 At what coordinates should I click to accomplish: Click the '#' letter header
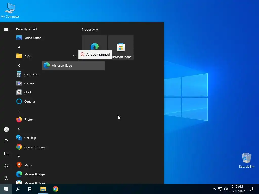pos(19,47)
